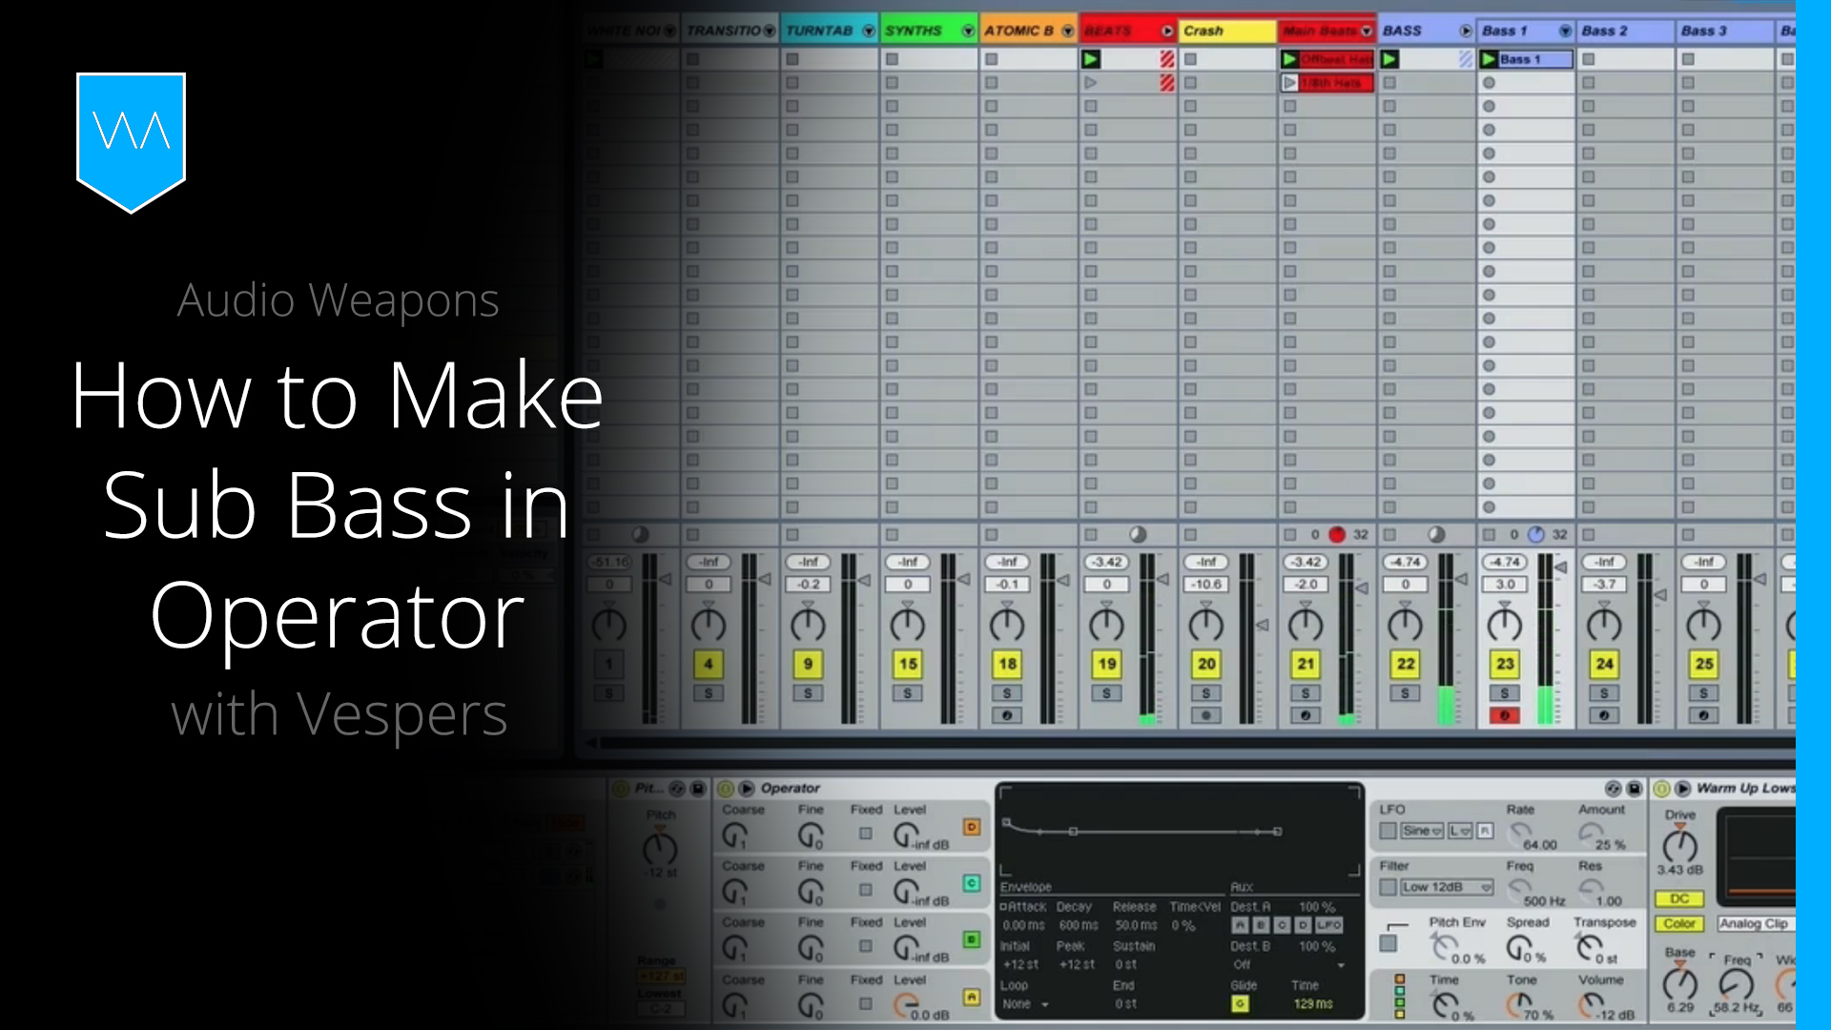Screen dimensions: 1831x1030
Task: Unfold the BEATS group track arrow
Action: pos(1167,31)
